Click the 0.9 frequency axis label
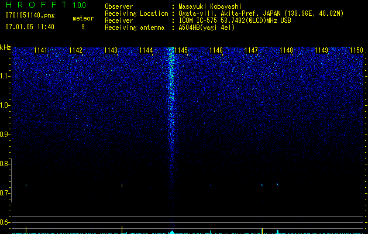 pyautogui.click(x=5, y=135)
